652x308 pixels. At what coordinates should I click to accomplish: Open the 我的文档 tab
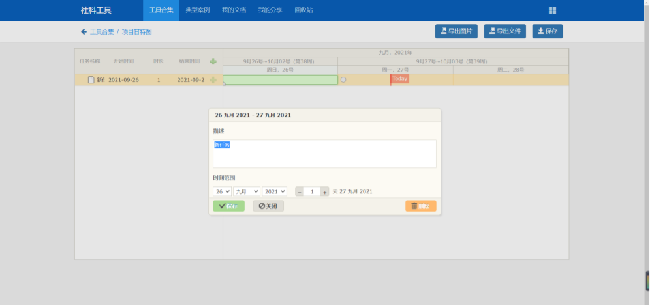pos(234,10)
